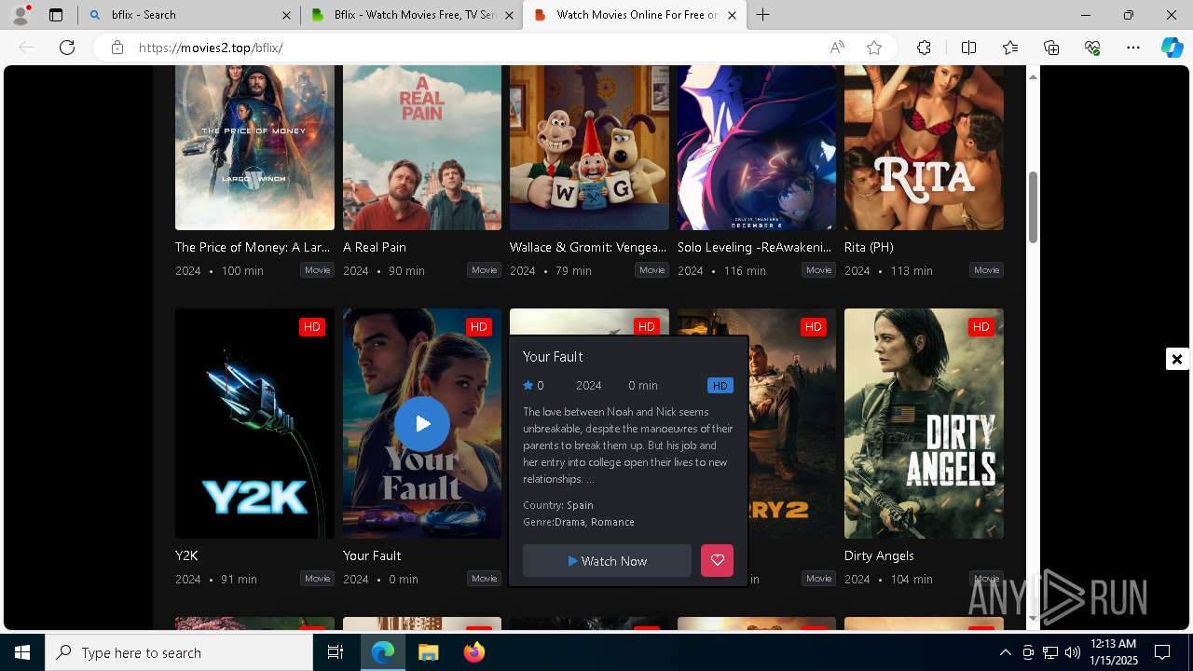
Task: Click the Watch Now button
Action: coord(607,561)
